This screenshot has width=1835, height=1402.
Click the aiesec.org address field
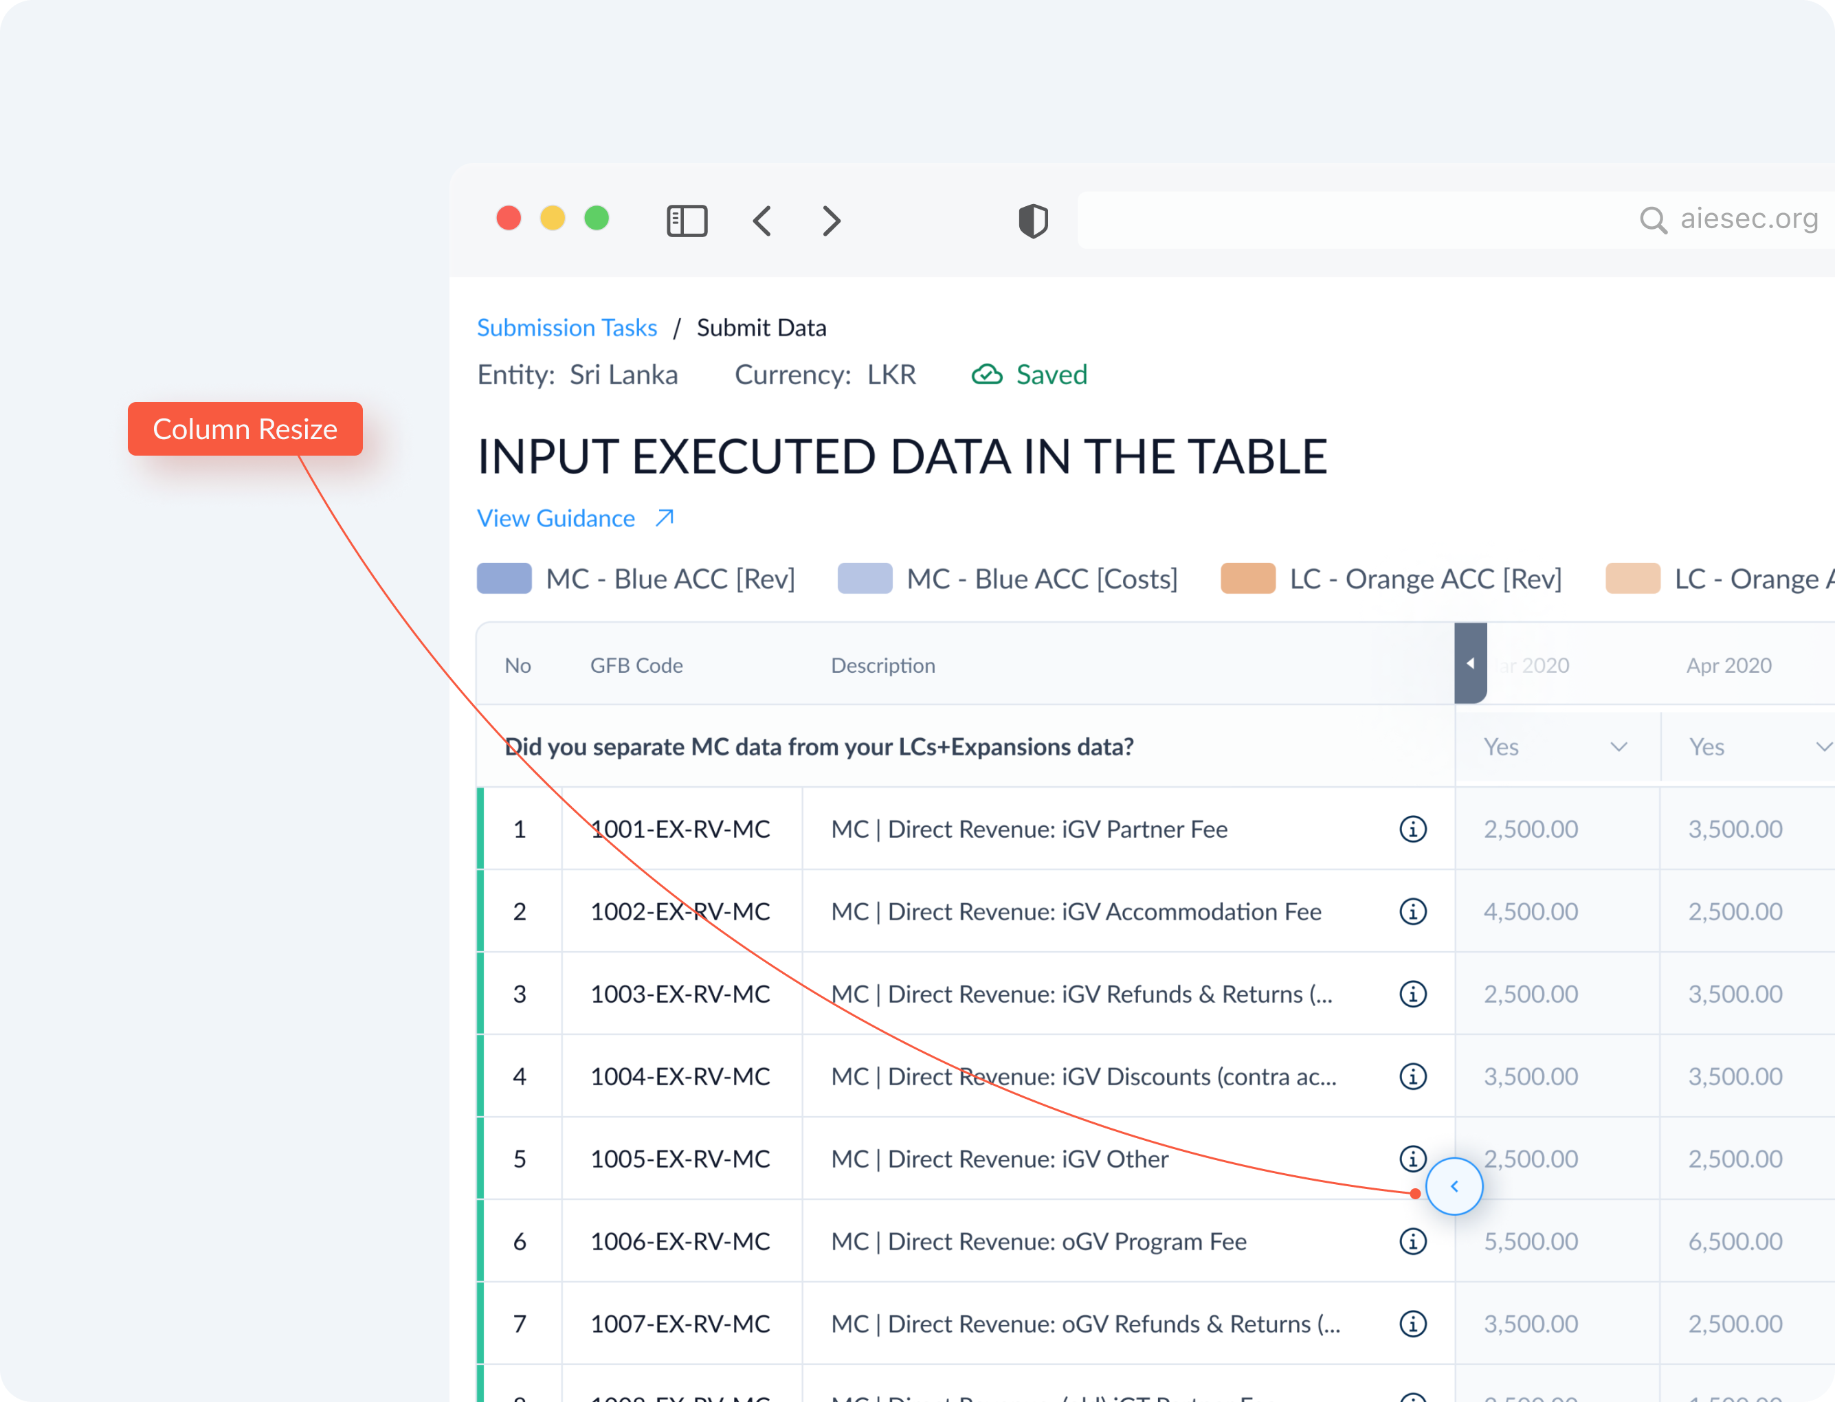[x=1456, y=221]
